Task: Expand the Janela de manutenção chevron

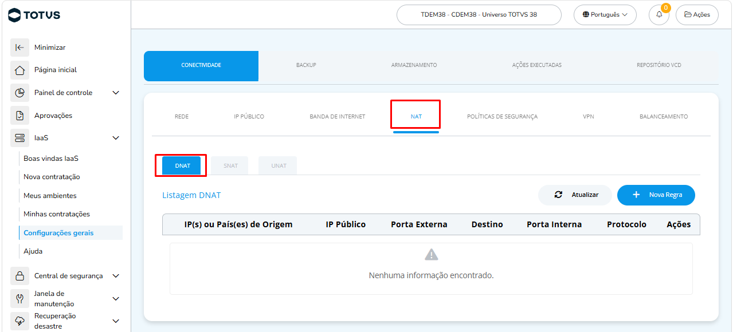Action: [116, 299]
